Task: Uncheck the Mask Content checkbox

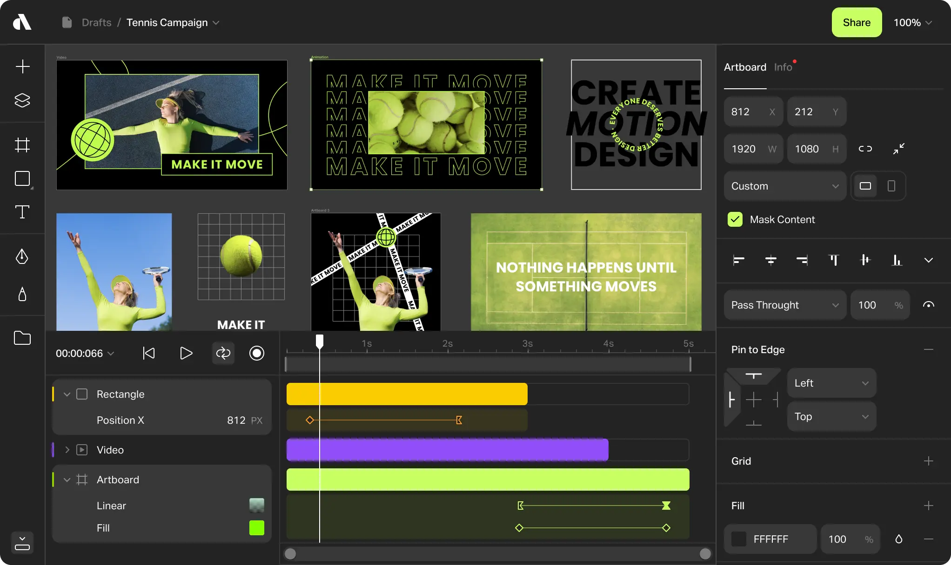Action: pyautogui.click(x=735, y=219)
